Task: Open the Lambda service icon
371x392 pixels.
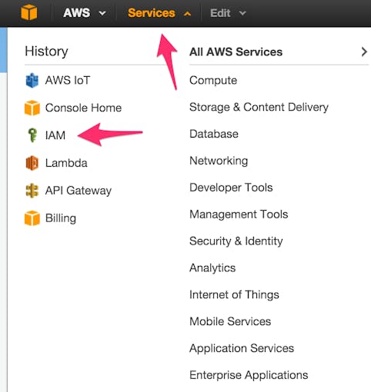Action: [x=32, y=163]
